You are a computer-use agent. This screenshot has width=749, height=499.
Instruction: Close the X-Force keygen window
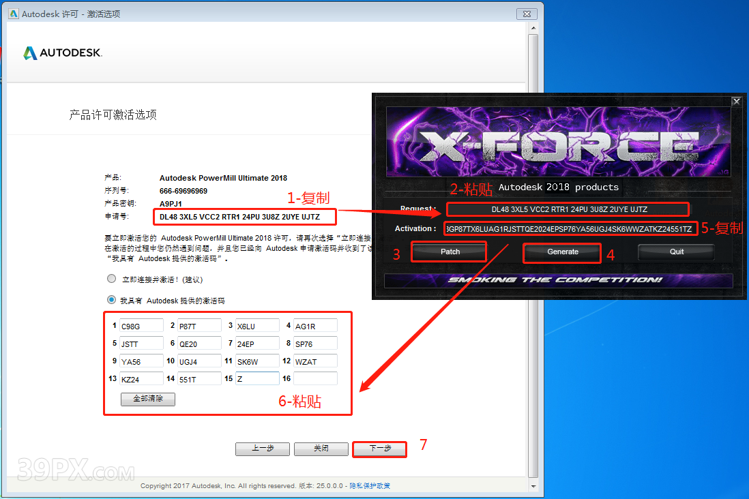click(x=736, y=102)
